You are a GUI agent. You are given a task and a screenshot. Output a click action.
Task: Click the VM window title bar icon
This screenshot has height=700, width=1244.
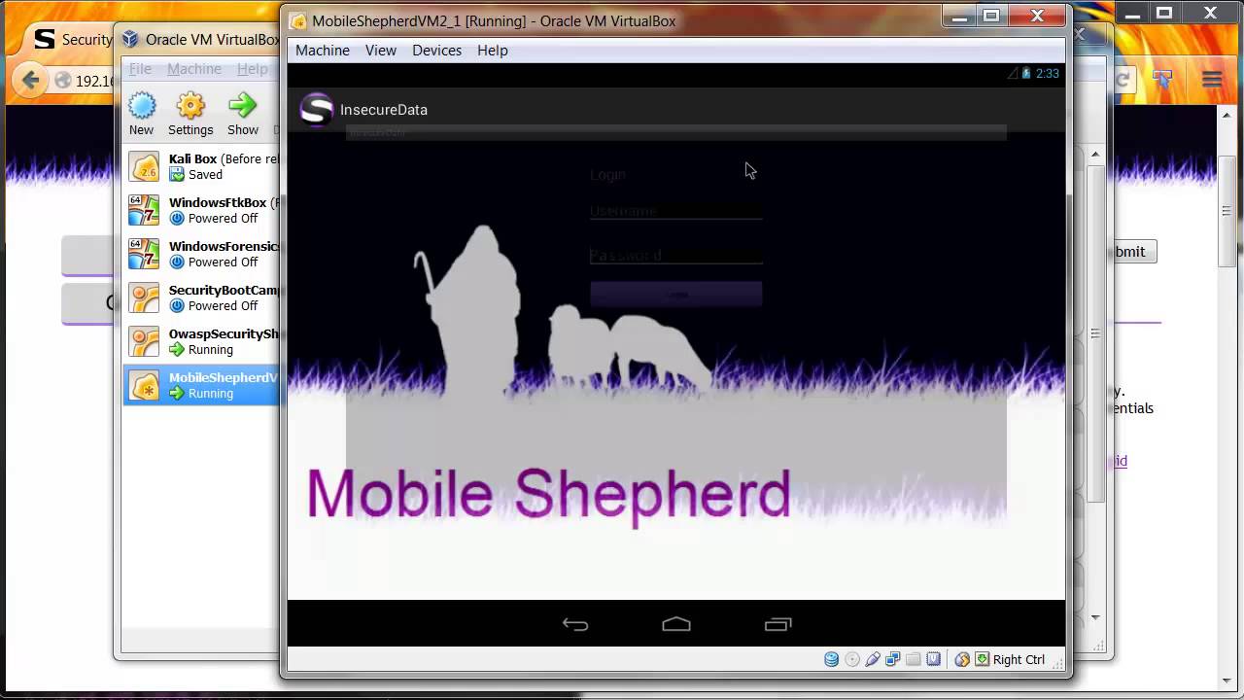[298, 20]
